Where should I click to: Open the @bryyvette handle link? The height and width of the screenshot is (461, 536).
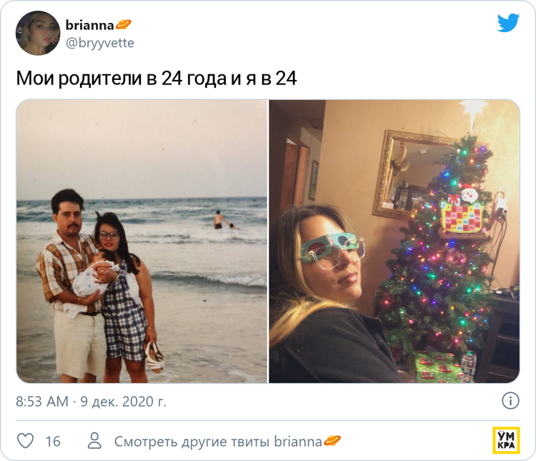pyautogui.click(x=100, y=43)
